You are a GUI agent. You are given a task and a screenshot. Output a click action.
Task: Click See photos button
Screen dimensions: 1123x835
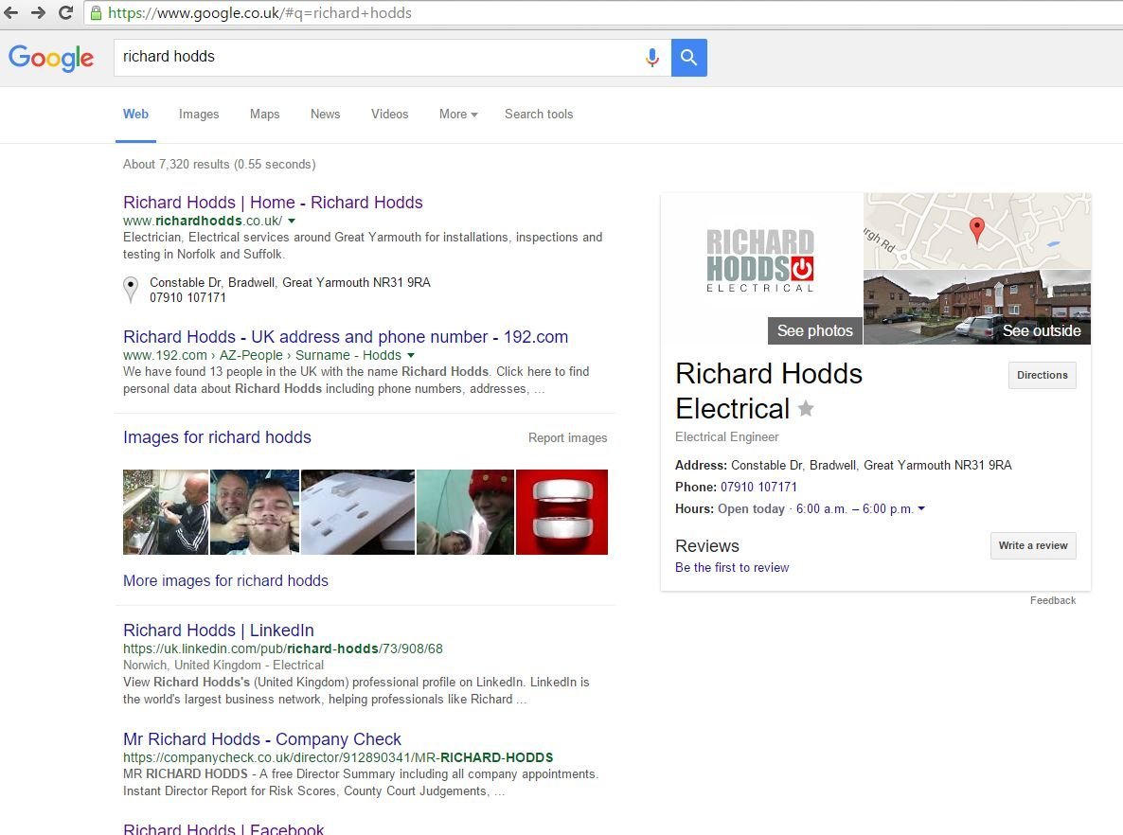click(x=815, y=330)
